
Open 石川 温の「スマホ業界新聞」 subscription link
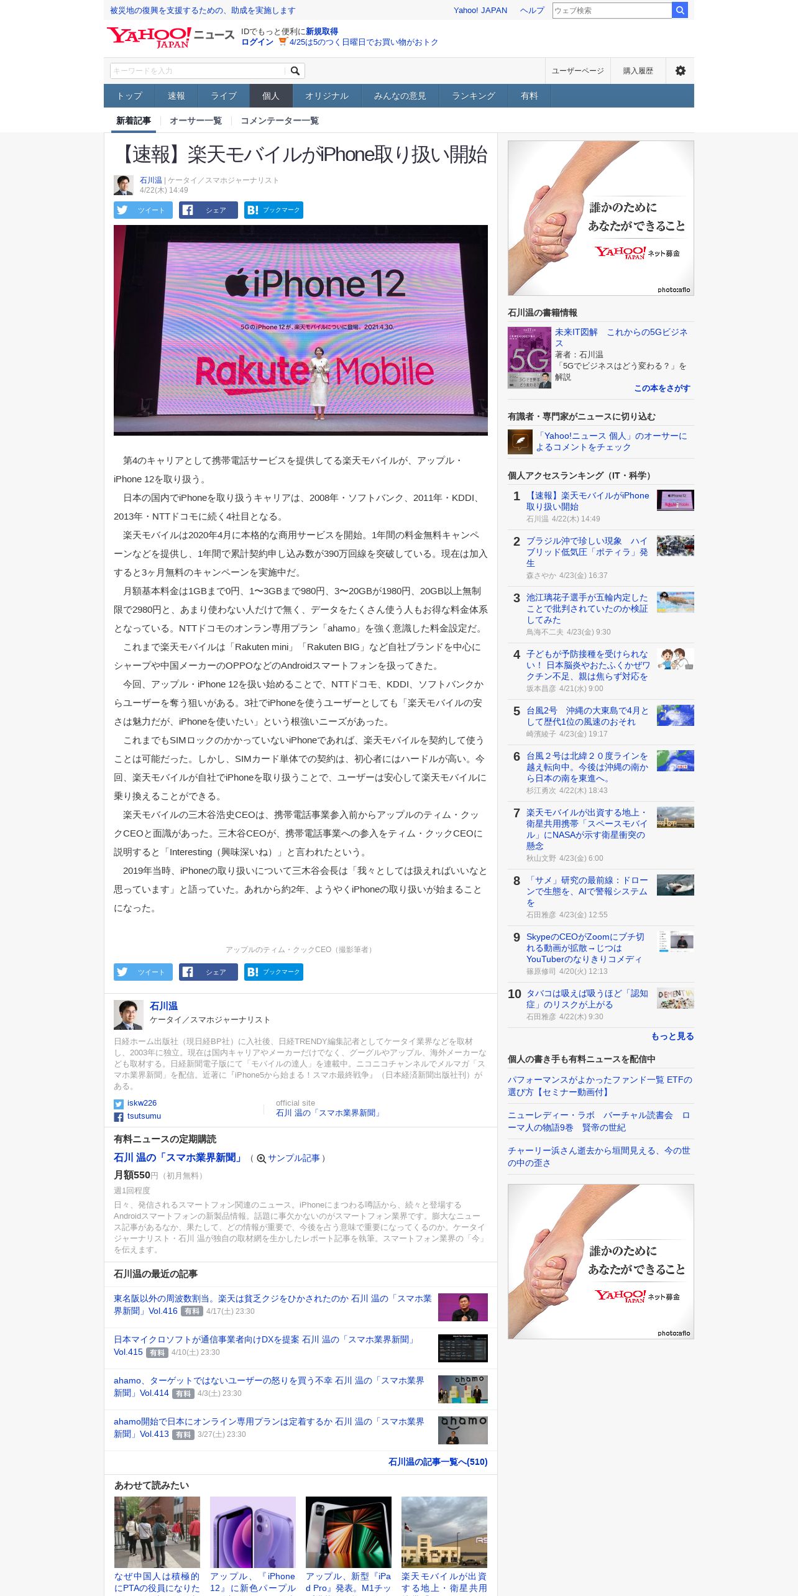point(178,1158)
